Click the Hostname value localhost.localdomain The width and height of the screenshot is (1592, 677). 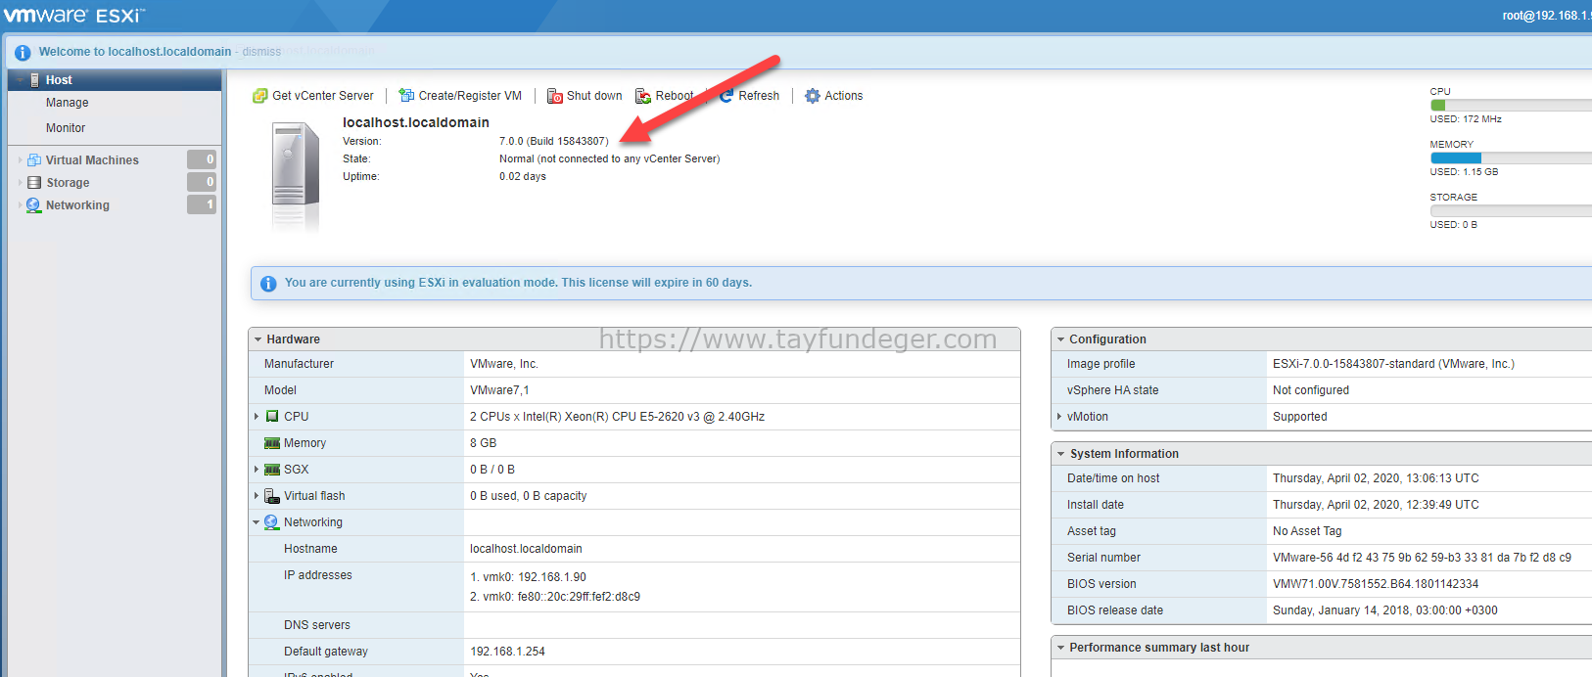click(x=526, y=549)
